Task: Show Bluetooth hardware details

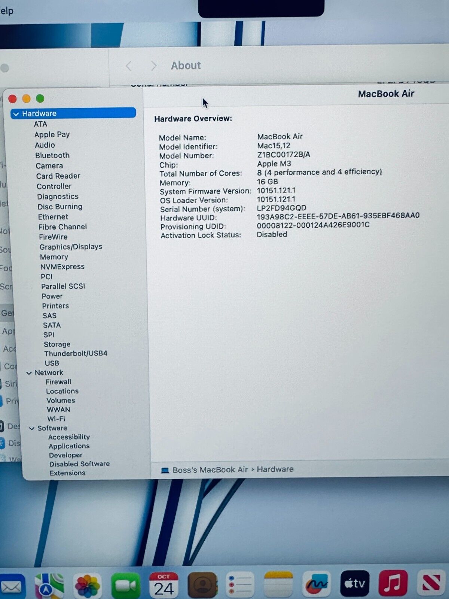Action: pyautogui.click(x=52, y=155)
